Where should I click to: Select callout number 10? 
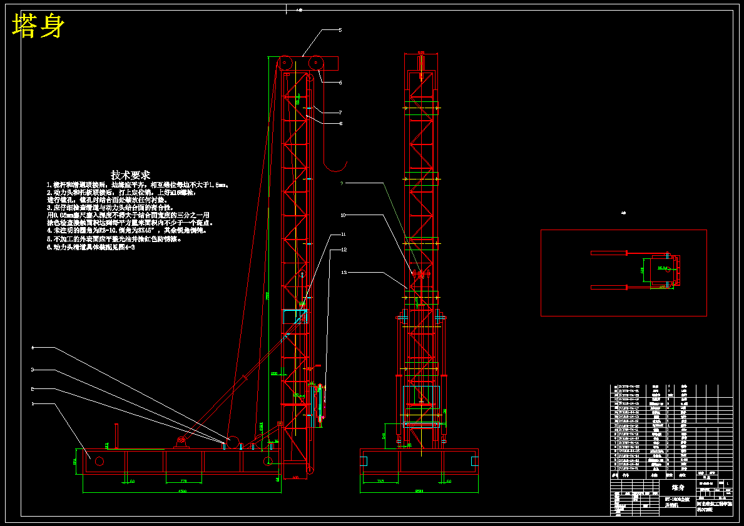[x=343, y=215]
